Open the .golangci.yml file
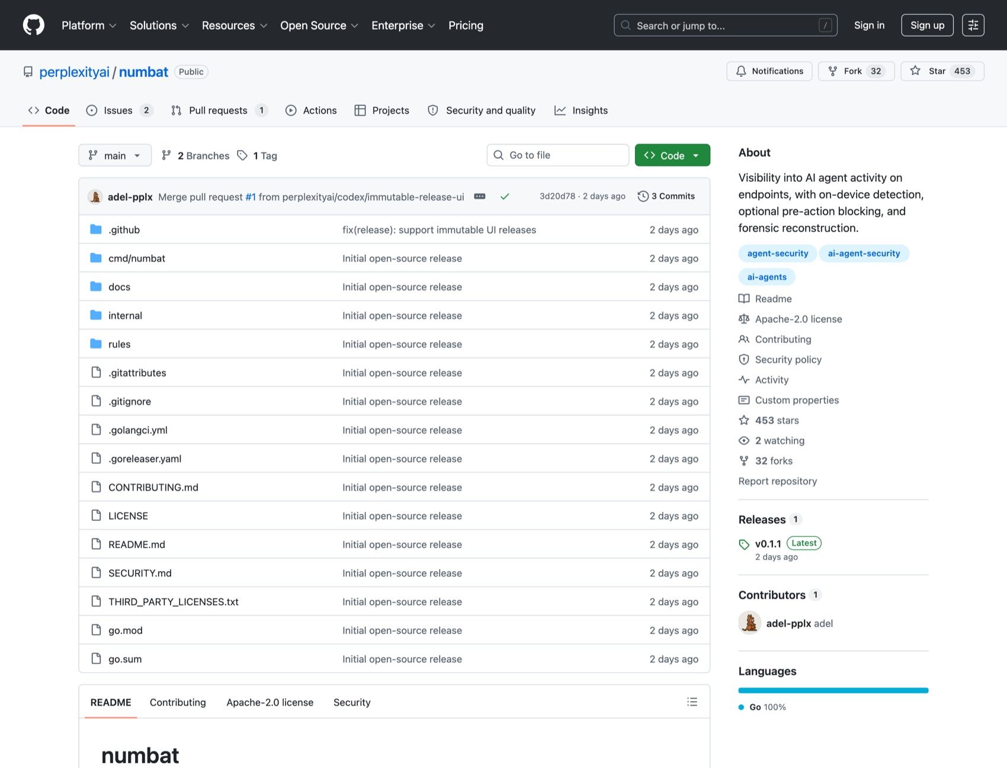This screenshot has width=1007, height=768. point(138,430)
